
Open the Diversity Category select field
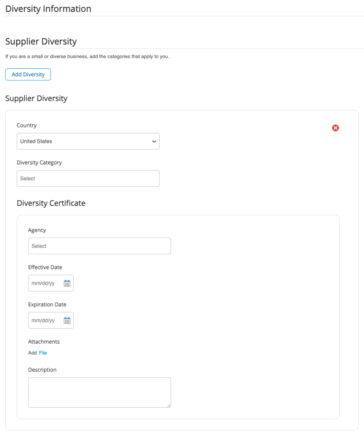coord(88,178)
